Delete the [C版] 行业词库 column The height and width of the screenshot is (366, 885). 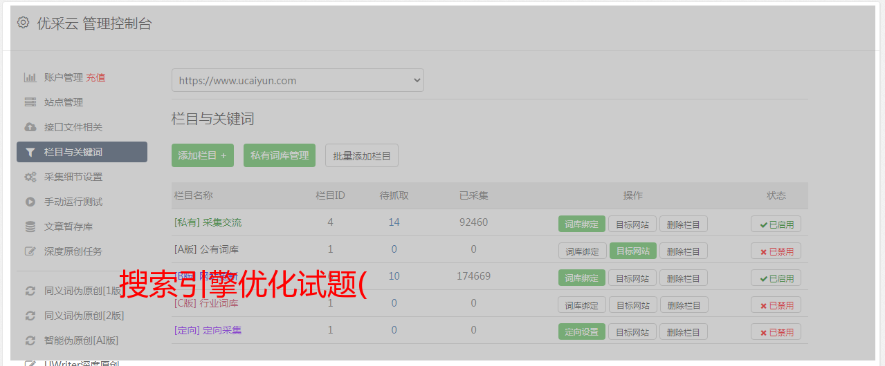tap(684, 305)
